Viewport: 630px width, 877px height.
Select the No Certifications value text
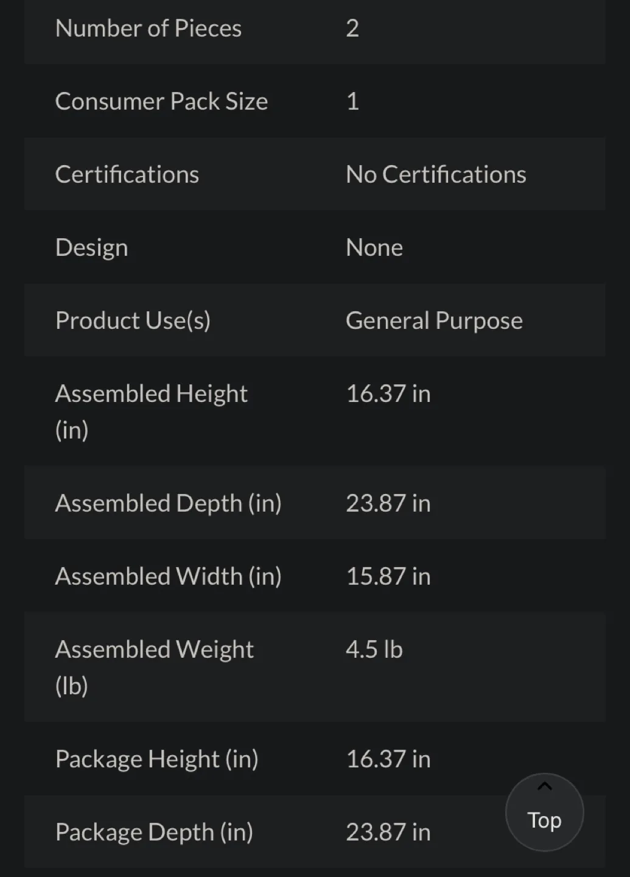pos(436,175)
